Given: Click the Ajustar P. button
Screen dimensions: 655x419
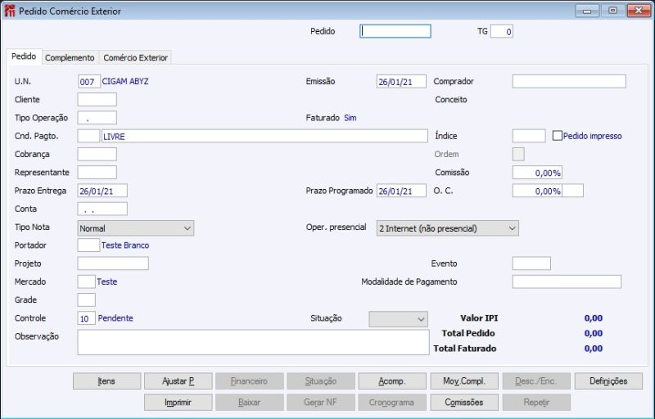Looking at the screenshot, I should coord(178,381).
